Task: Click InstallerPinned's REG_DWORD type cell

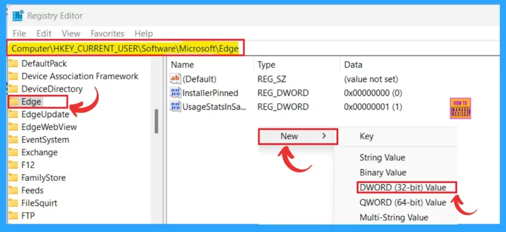Action: click(283, 93)
